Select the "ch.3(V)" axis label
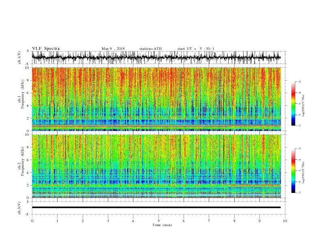This screenshot has height=248, width=321. tap(19, 208)
